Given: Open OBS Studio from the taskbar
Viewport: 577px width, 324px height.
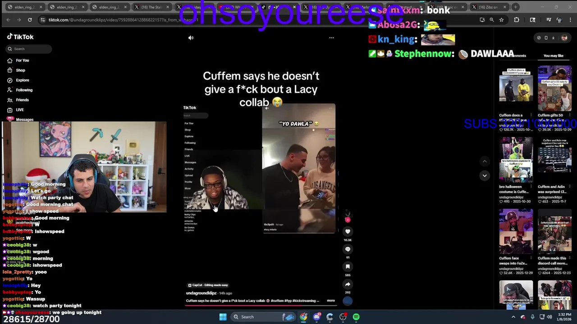Looking at the screenshot, I should (x=343, y=317).
